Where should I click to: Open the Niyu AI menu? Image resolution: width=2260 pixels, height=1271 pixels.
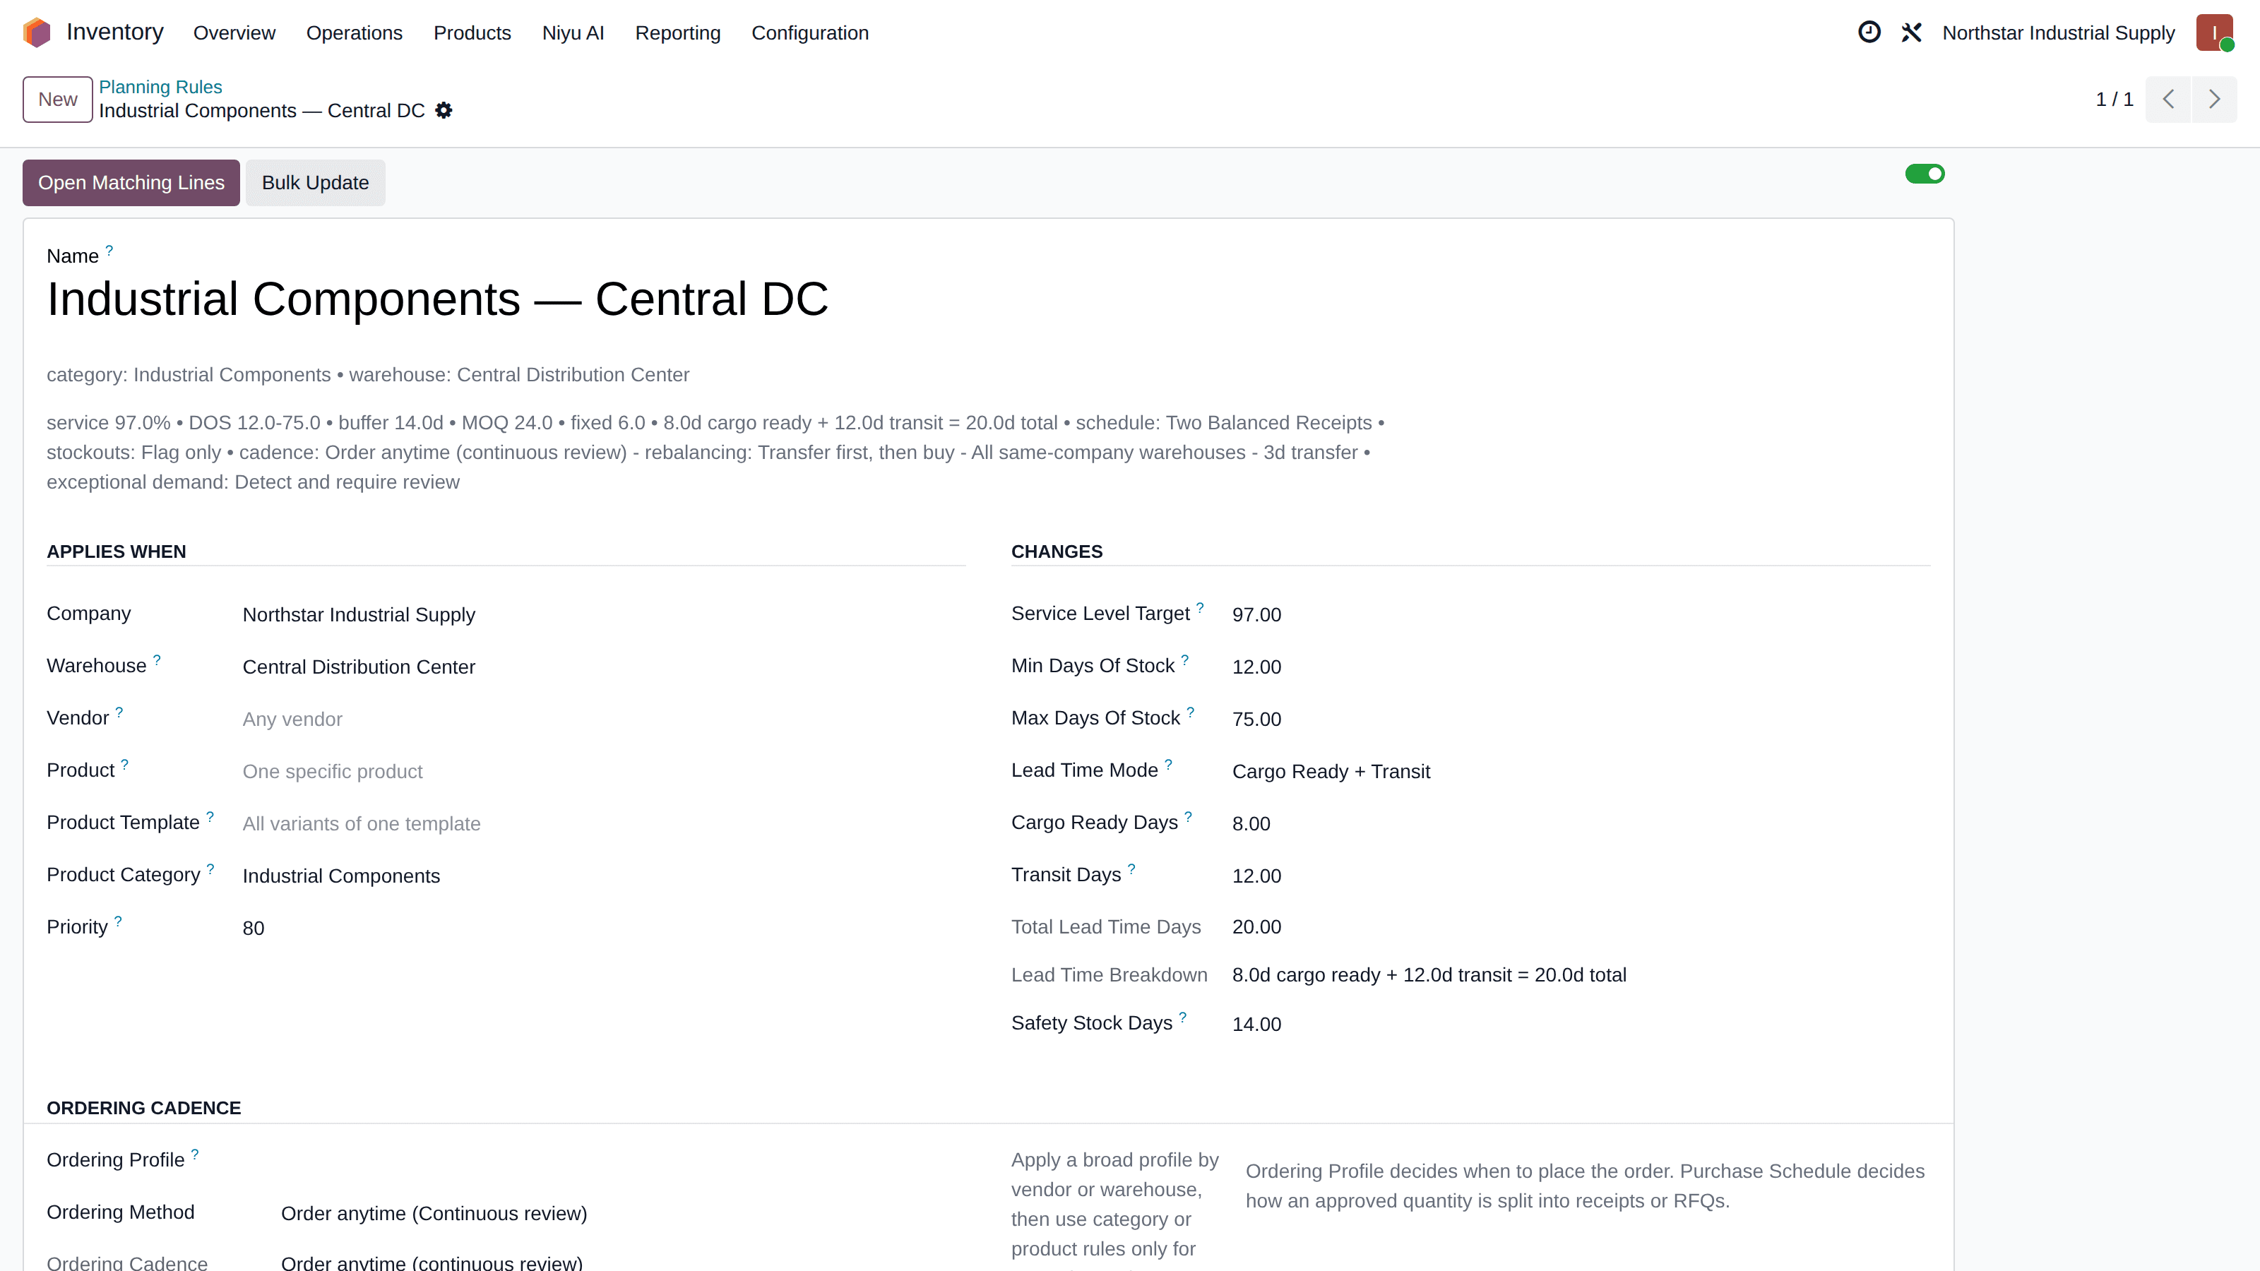[x=573, y=32]
